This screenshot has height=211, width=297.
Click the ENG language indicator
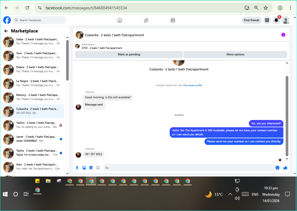click(255, 194)
